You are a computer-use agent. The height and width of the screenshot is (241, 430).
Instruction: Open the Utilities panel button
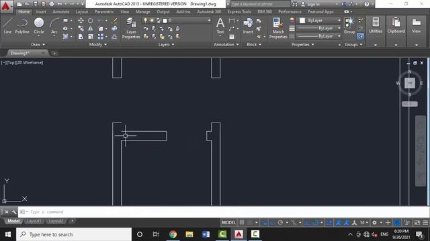click(376, 26)
